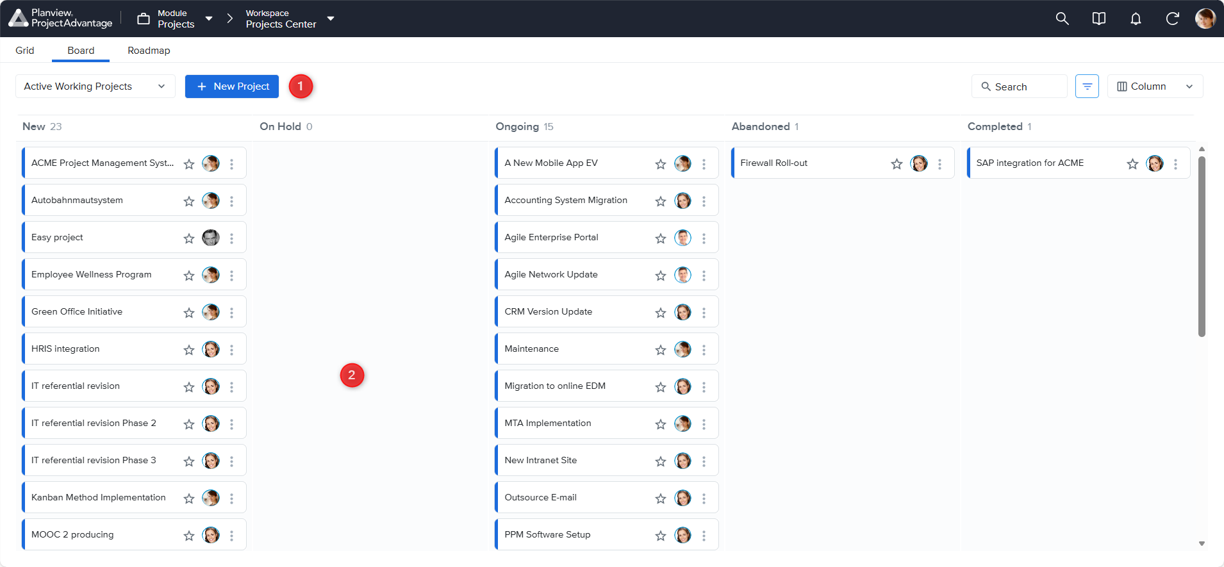
Task: Open the Column dropdown
Action: 1155,86
